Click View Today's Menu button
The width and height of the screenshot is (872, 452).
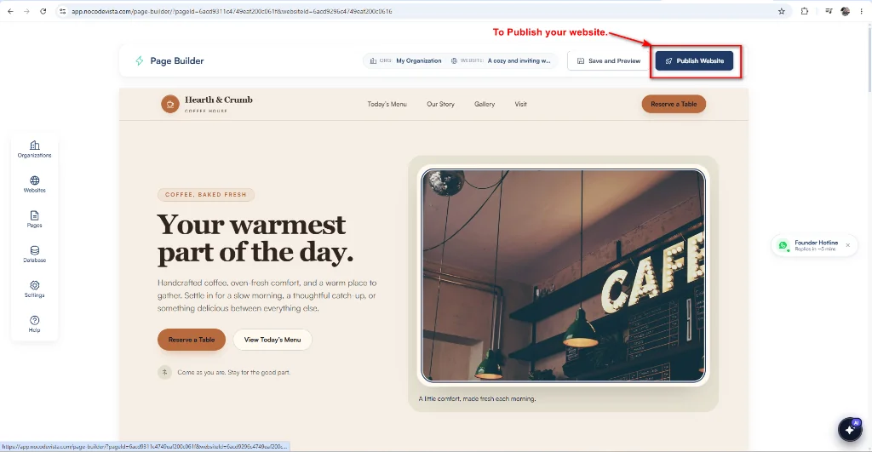[x=272, y=340]
